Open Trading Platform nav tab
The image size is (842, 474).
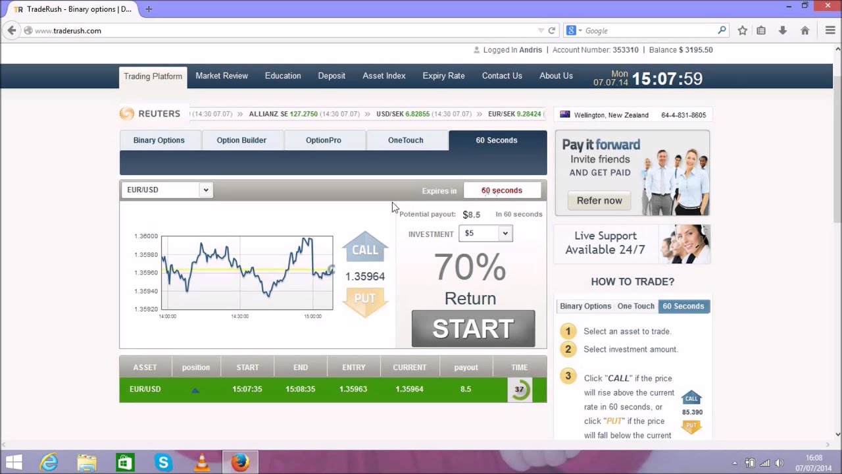[x=153, y=76]
